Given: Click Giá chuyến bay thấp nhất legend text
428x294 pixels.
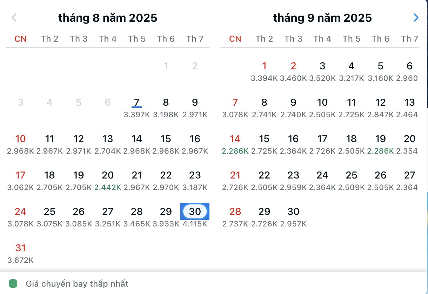Looking at the screenshot, I should [76, 283].
